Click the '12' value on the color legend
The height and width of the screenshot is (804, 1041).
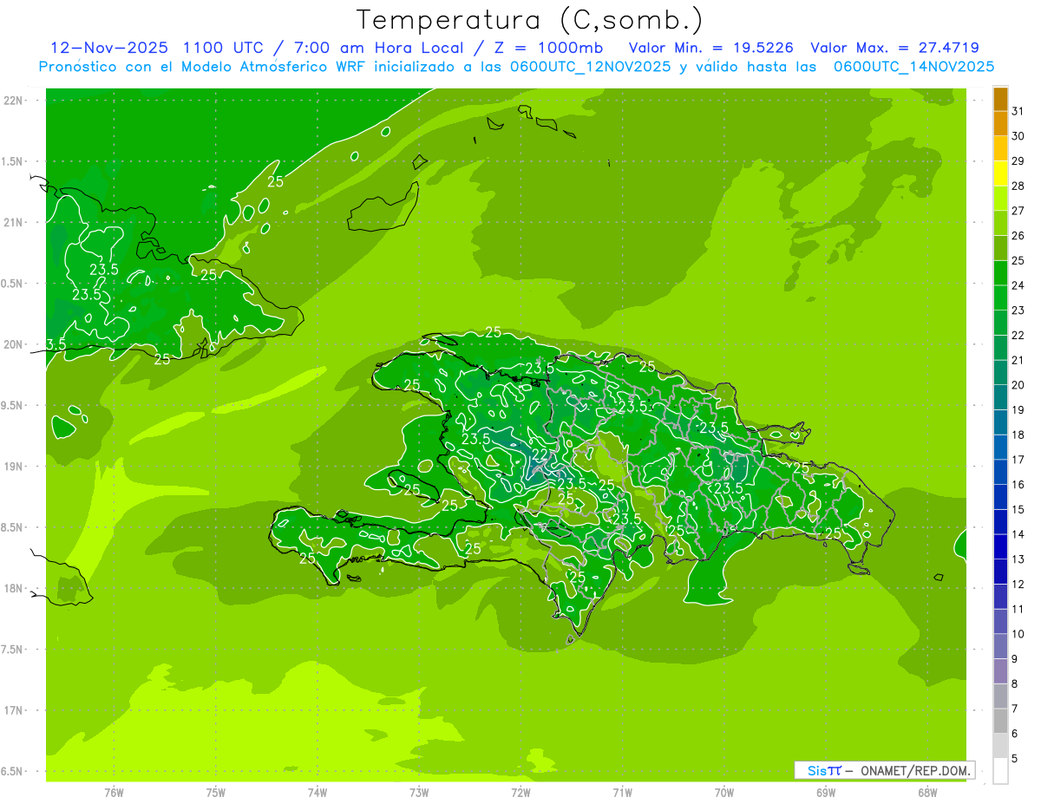[1018, 585]
